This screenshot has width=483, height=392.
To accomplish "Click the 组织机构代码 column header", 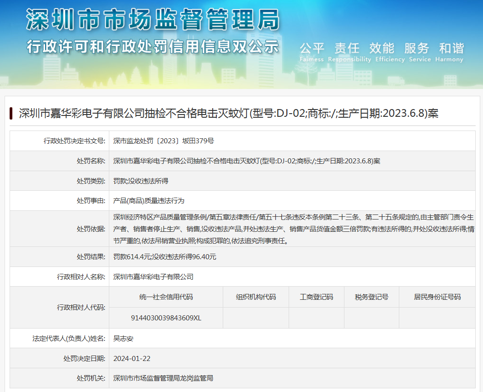I will pyautogui.click(x=256, y=297).
